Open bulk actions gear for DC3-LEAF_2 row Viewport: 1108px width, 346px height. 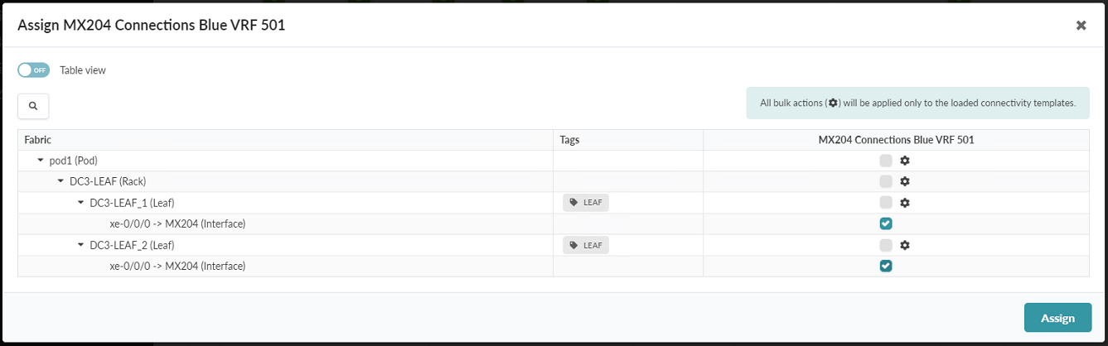(x=905, y=245)
